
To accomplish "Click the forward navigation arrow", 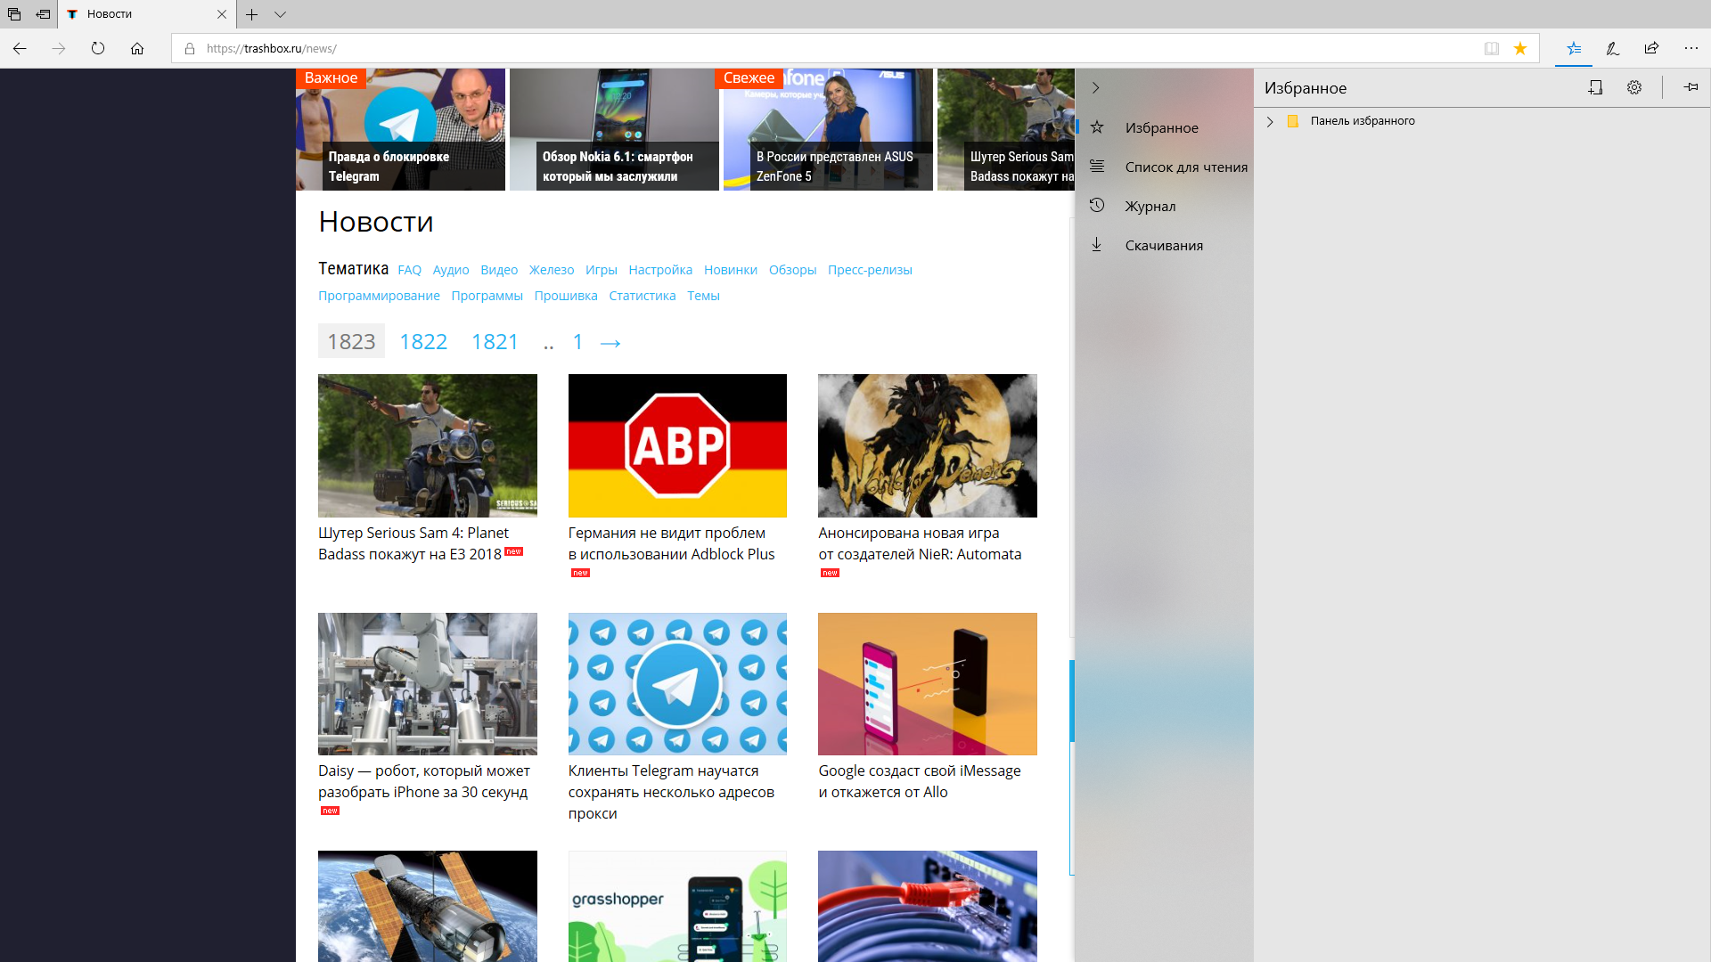I will click(59, 48).
